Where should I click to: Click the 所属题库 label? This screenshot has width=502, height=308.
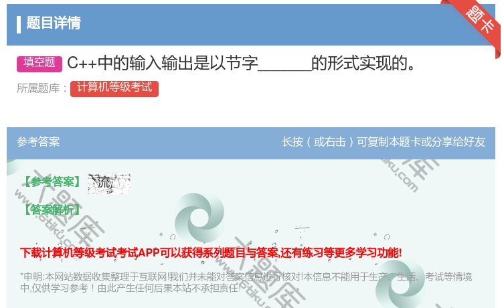point(41,88)
